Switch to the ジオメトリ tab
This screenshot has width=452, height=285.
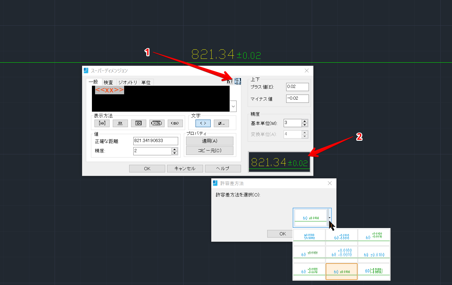[128, 82]
